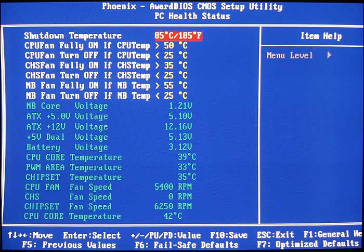Select the Shutdown Temperature value 85°C/185°F
The height and width of the screenshot is (252, 364).
(x=178, y=36)
